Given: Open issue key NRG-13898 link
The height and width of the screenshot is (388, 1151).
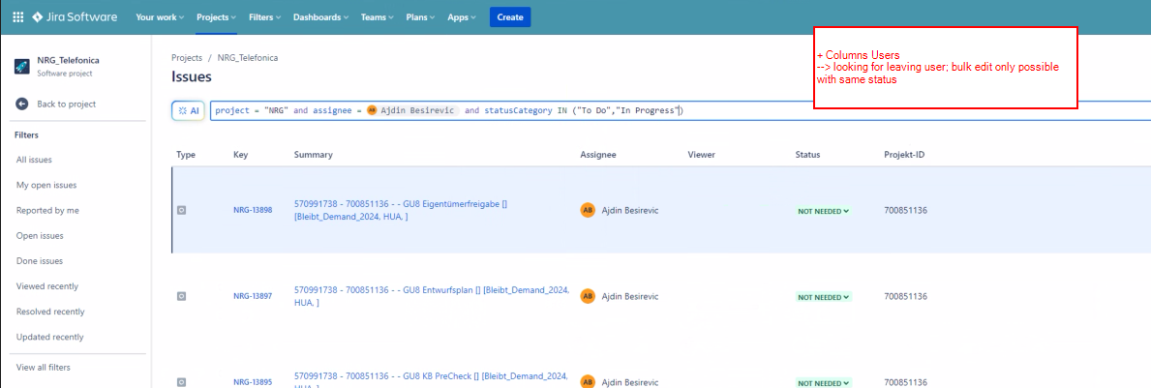Looking at the screenshot, I should (x=253, y=211).
